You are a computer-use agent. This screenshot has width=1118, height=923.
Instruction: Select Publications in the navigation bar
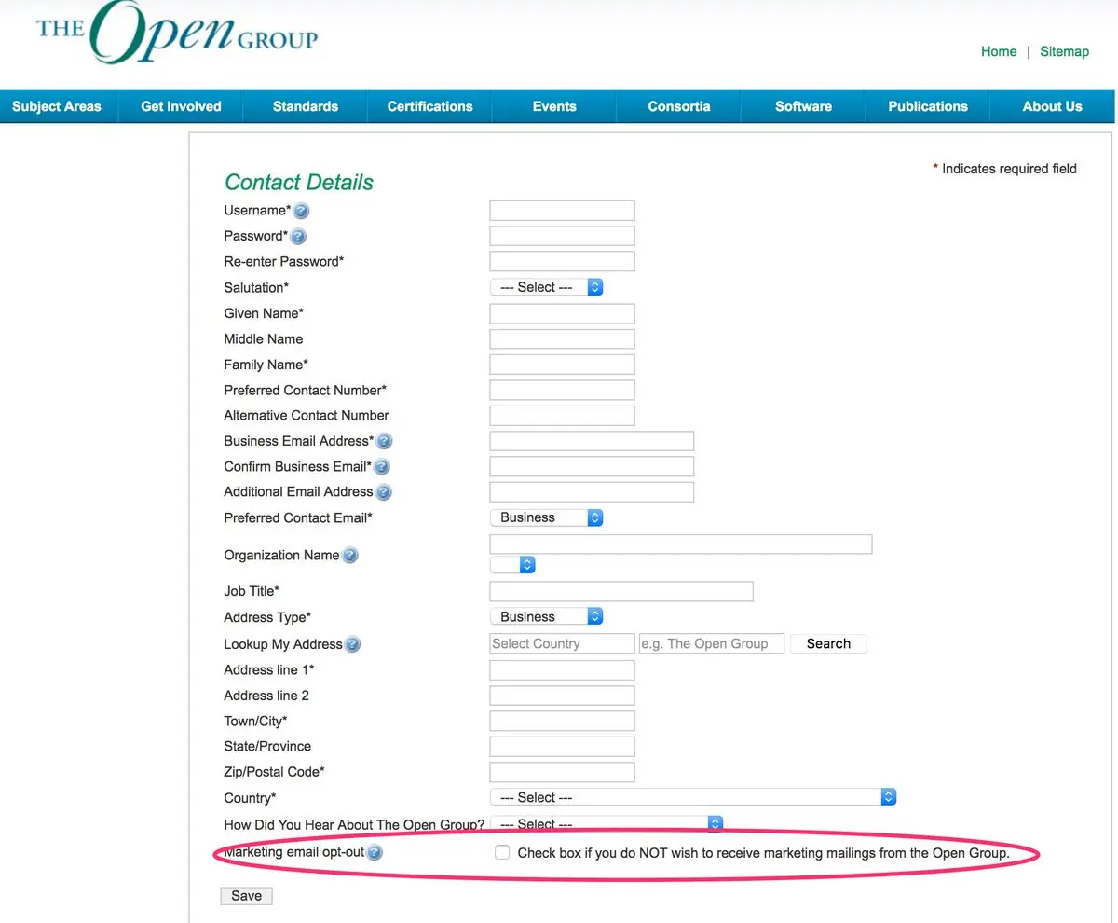pyautogui.click(x=927, y=106)
